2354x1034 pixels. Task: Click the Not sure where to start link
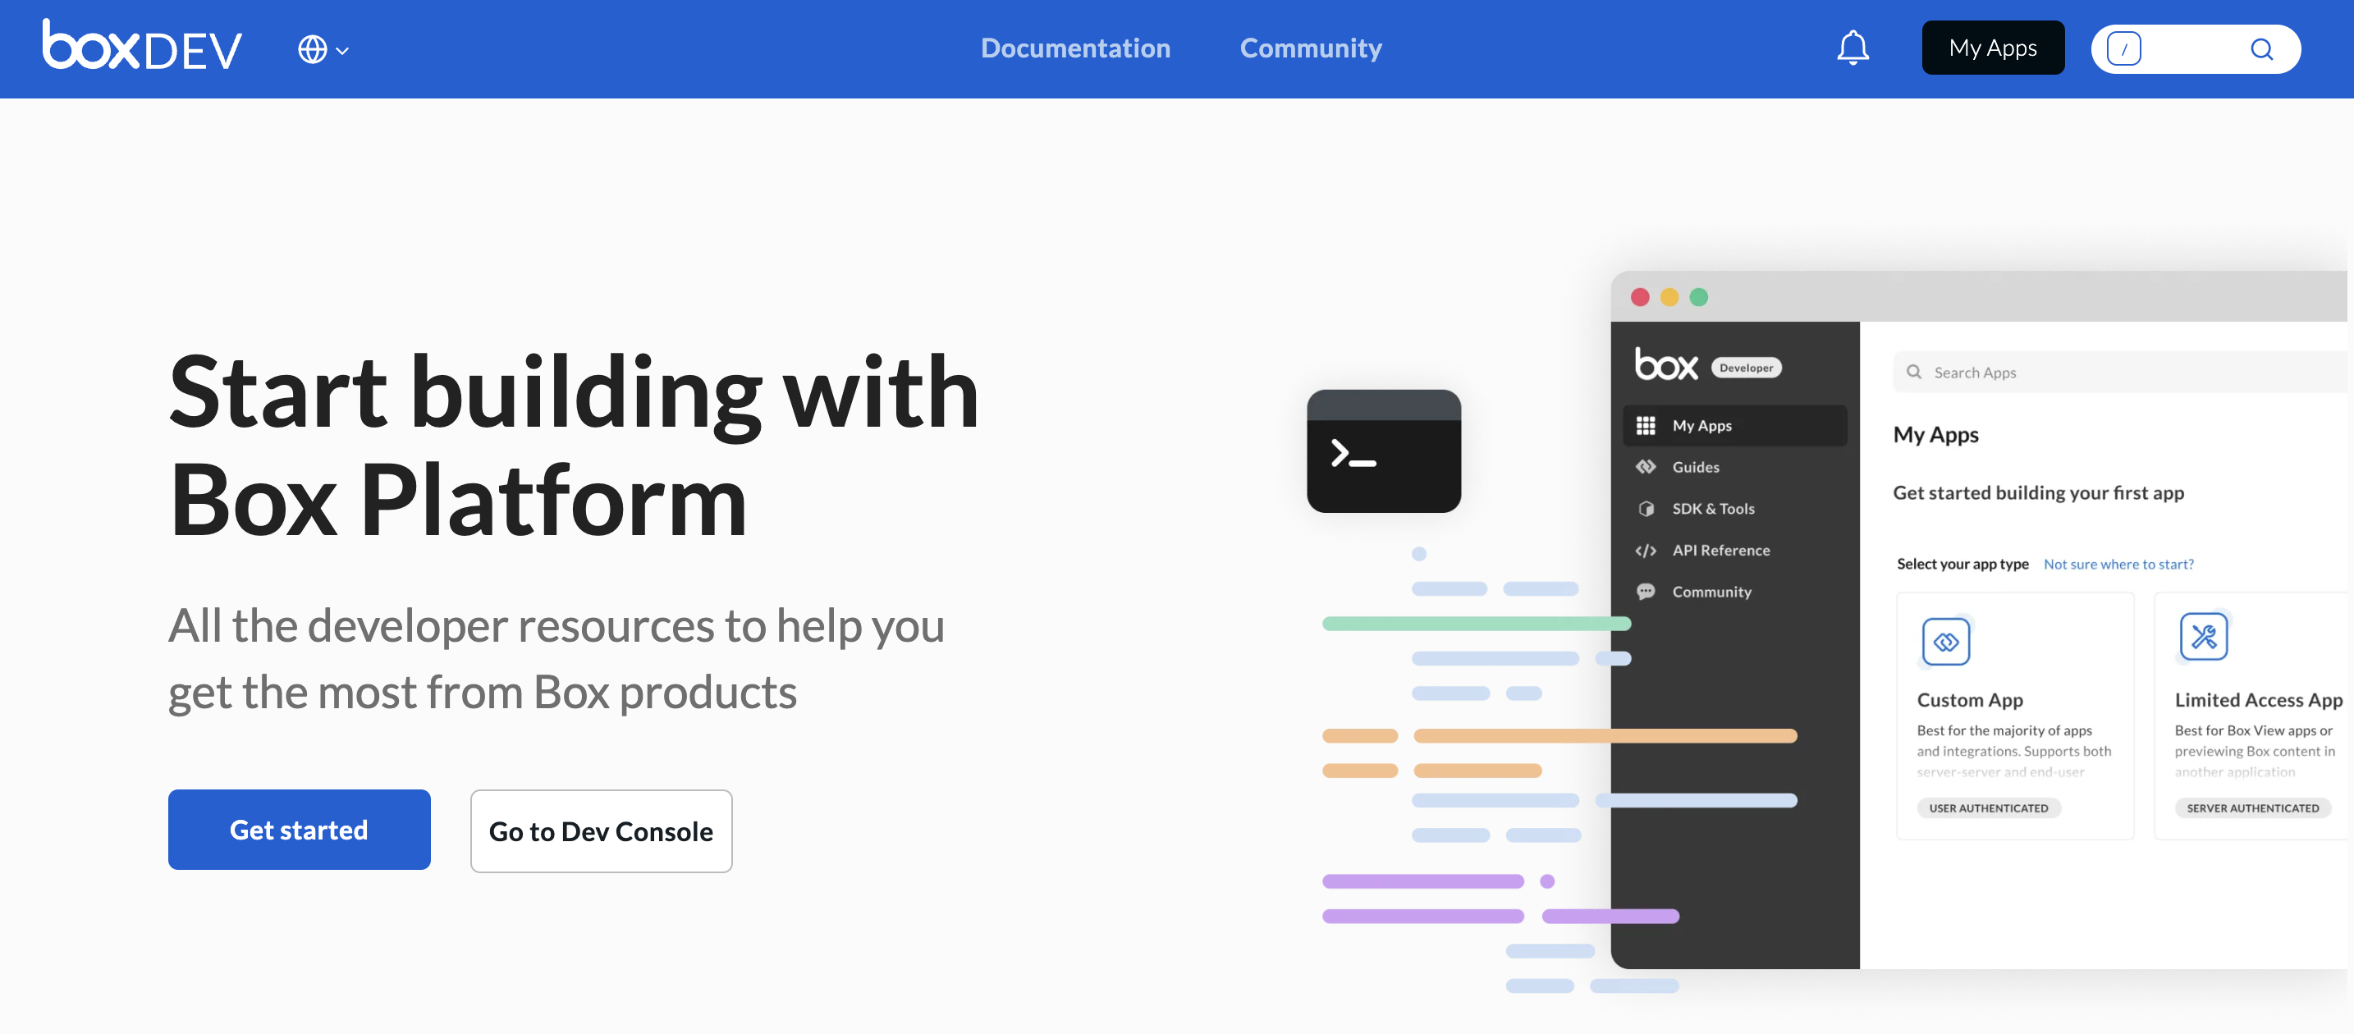2118,564
